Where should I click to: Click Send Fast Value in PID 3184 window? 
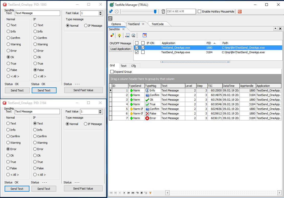[x=83, y=189]
